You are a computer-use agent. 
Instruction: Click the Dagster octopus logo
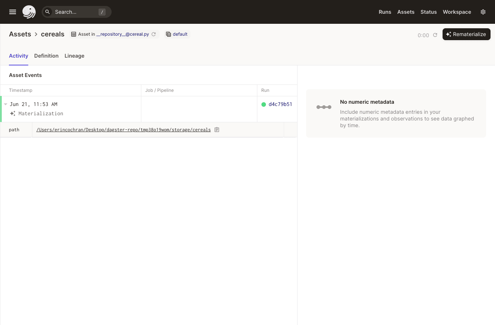pyautogui.click(x=29, y=12)
